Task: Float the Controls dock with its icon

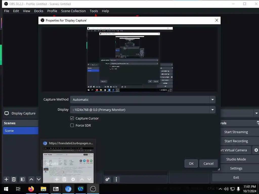Action: tap(258, 123)
